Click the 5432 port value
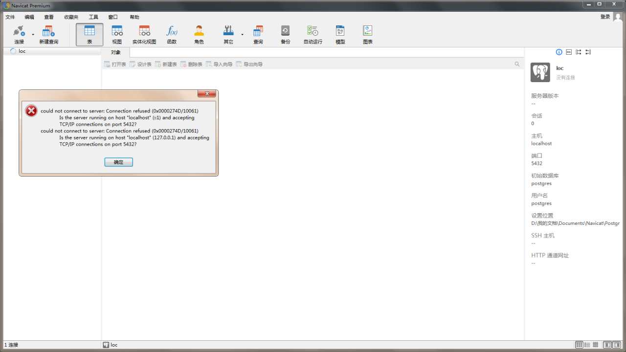 click(537, 163)
